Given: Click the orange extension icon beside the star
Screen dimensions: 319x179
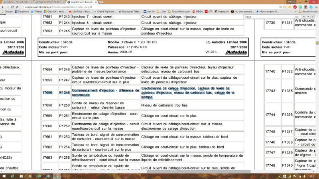Looking at the screenshot, I should pos(289,7).
